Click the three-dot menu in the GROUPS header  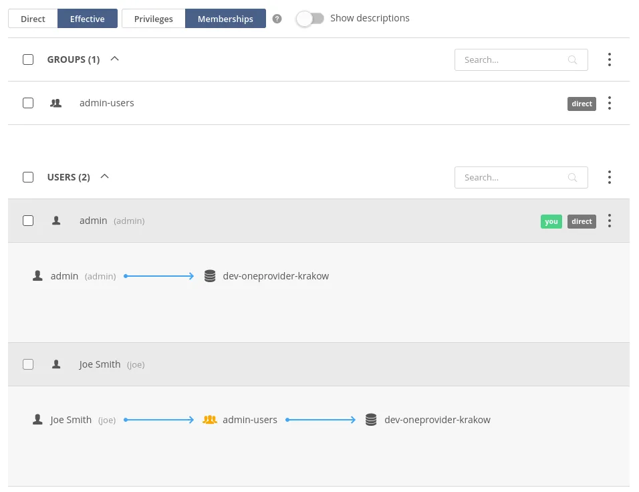click(609, 59)
